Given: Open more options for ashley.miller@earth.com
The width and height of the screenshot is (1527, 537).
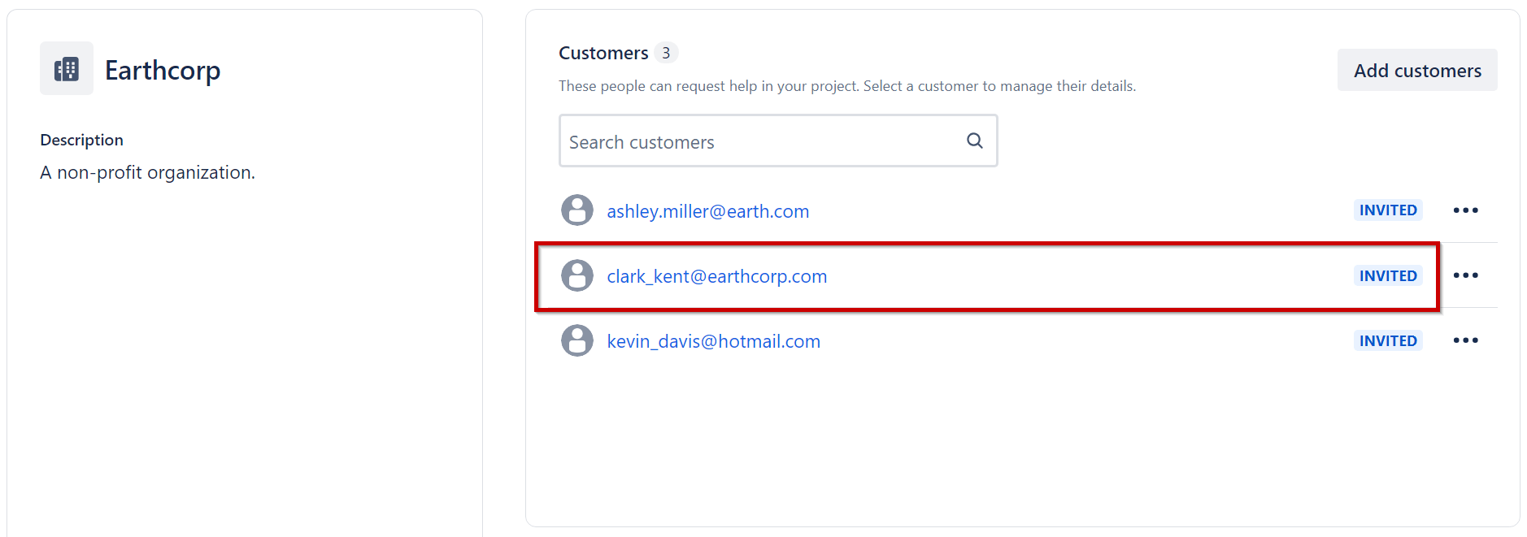Looking at the screenshot, I should point(1465,210).
